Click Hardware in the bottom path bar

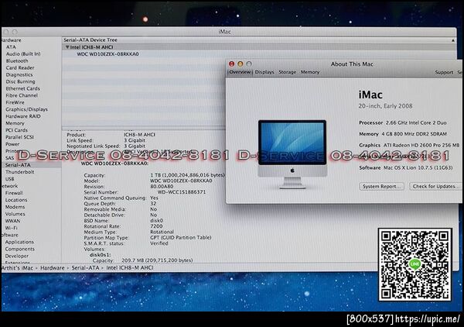click(x=52, y=268)
